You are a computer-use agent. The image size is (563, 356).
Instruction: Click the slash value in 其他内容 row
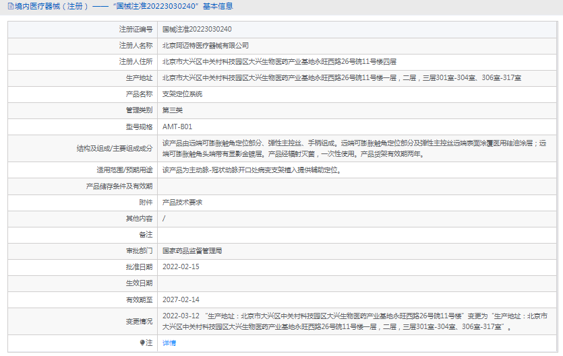click(x=164, y=219)
